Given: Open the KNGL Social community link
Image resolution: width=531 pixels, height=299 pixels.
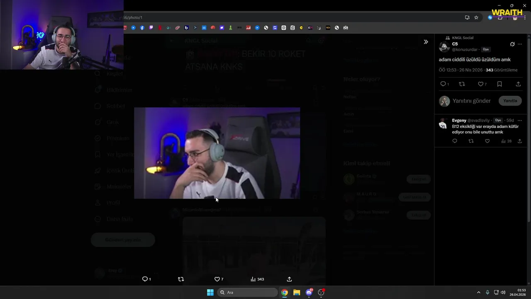Looking at the screenshot, I should coord(463,38).
